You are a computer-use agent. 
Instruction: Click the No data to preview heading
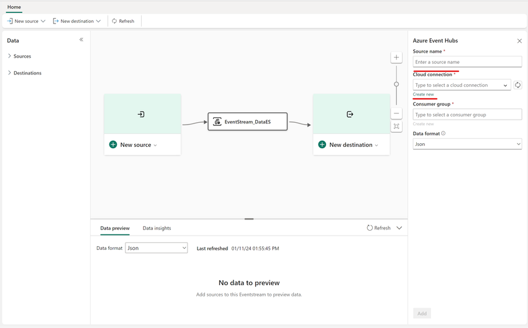tap(249, 283)
